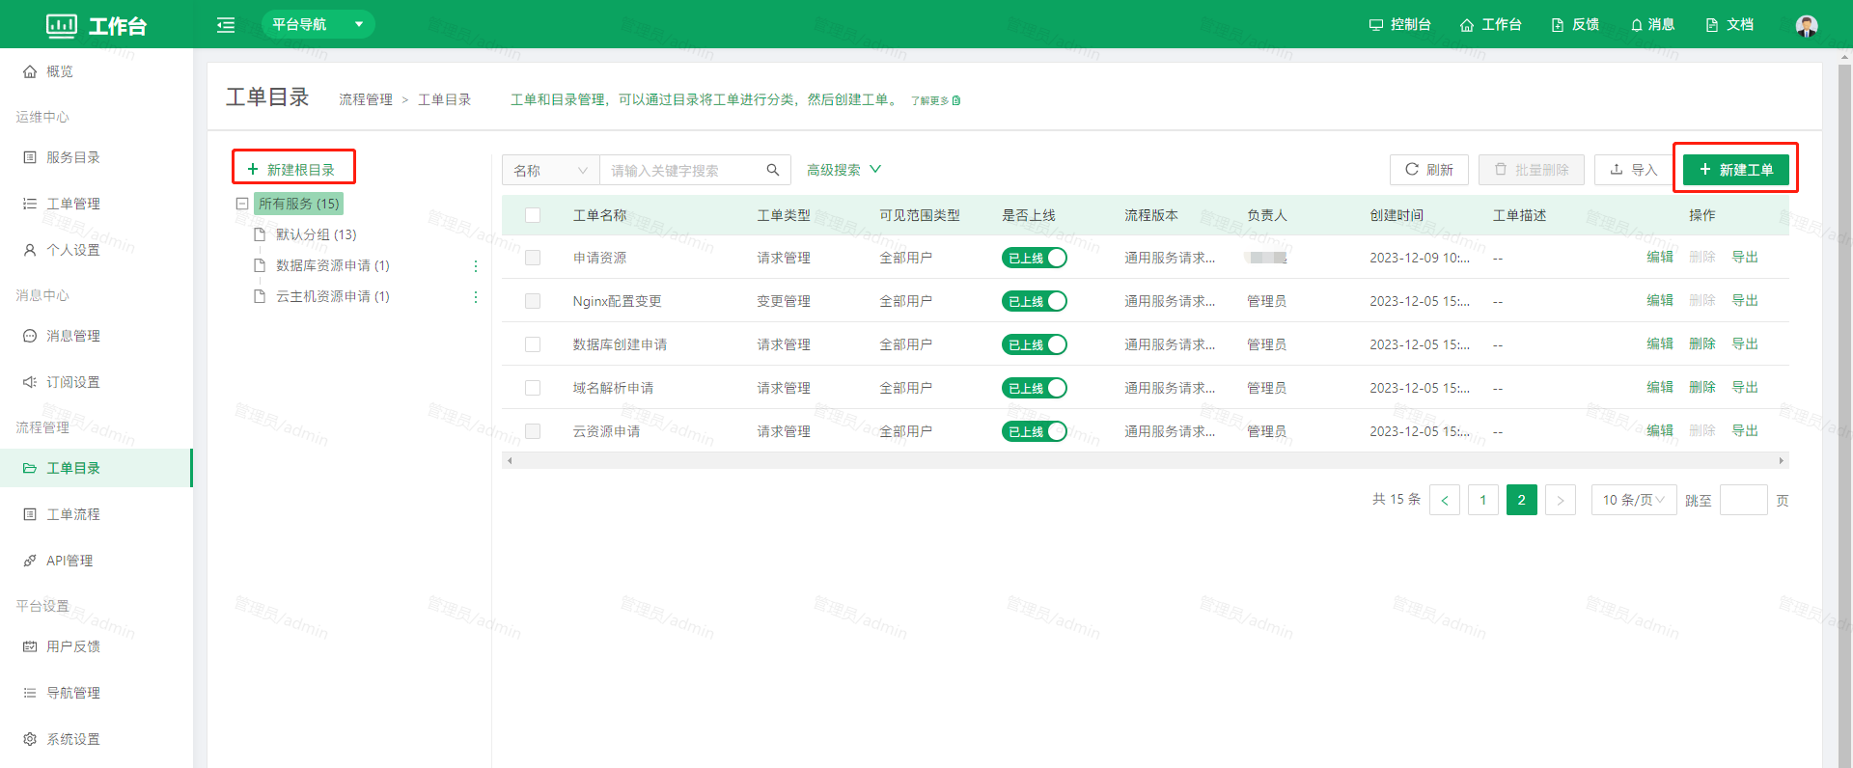Click 编辑 for 申请资源 row
Viewport: 1853px width, 768px height.
1660,257
